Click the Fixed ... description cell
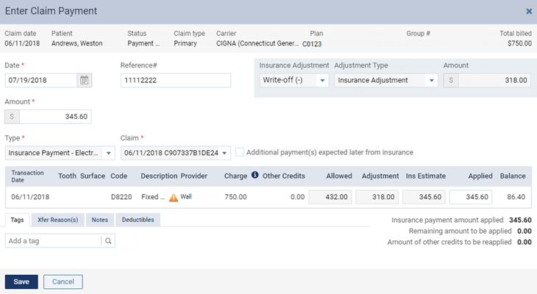This screenshot has width=537, height=294. point(153,197)
